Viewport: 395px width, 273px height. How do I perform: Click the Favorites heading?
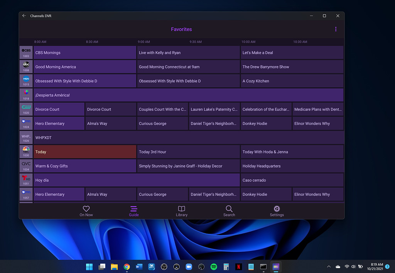pyautogui.click(x=181, y=29)
